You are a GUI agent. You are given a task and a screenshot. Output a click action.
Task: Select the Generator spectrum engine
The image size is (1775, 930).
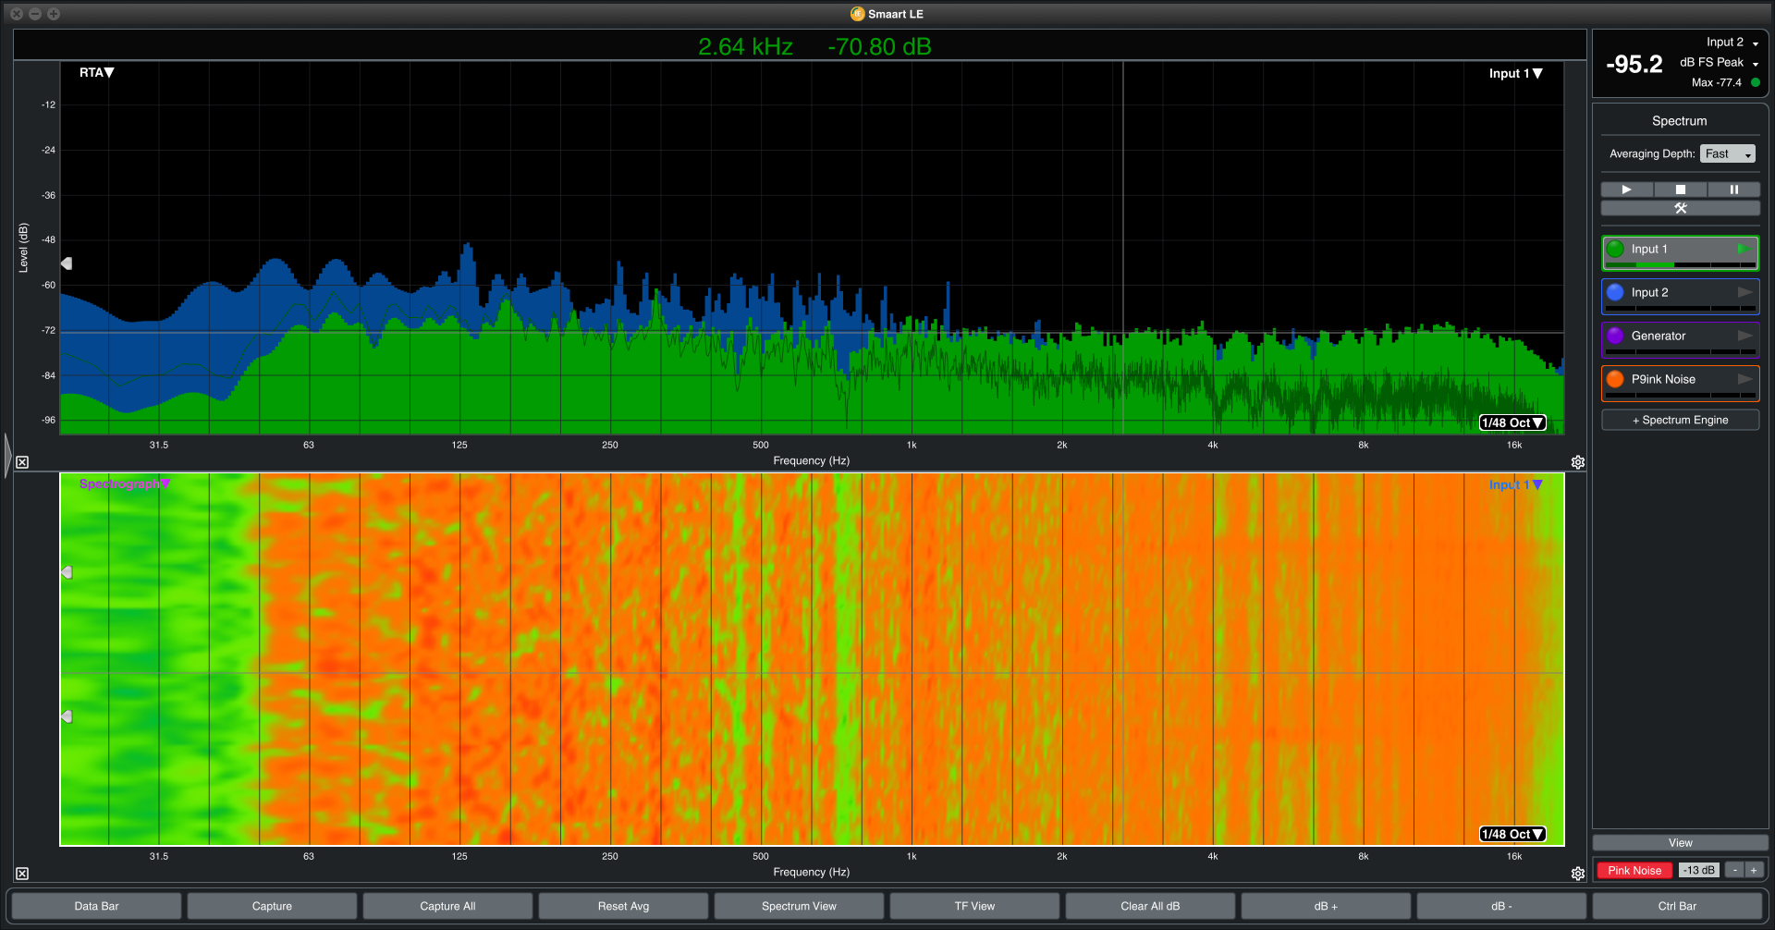tap(1680, 339)
